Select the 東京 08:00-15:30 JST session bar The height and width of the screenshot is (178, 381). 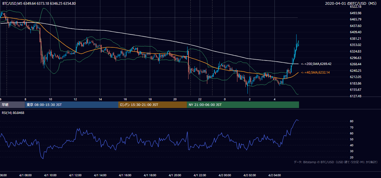pyautogui.click(x=72, y=105)
